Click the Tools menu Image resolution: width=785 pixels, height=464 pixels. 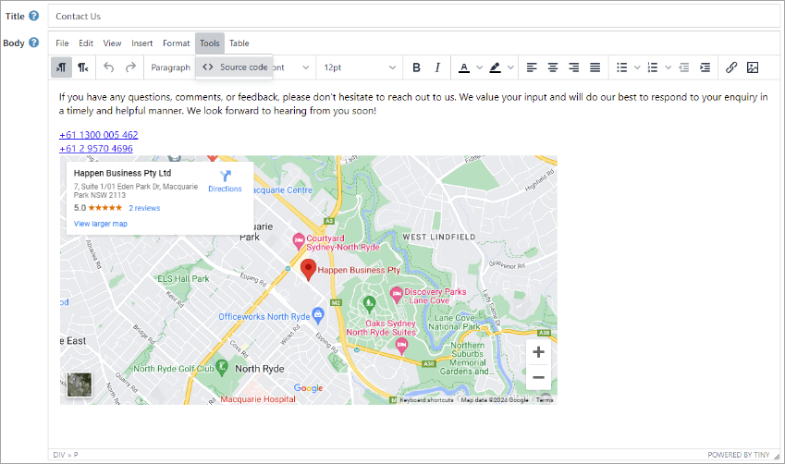click(210, 43)
